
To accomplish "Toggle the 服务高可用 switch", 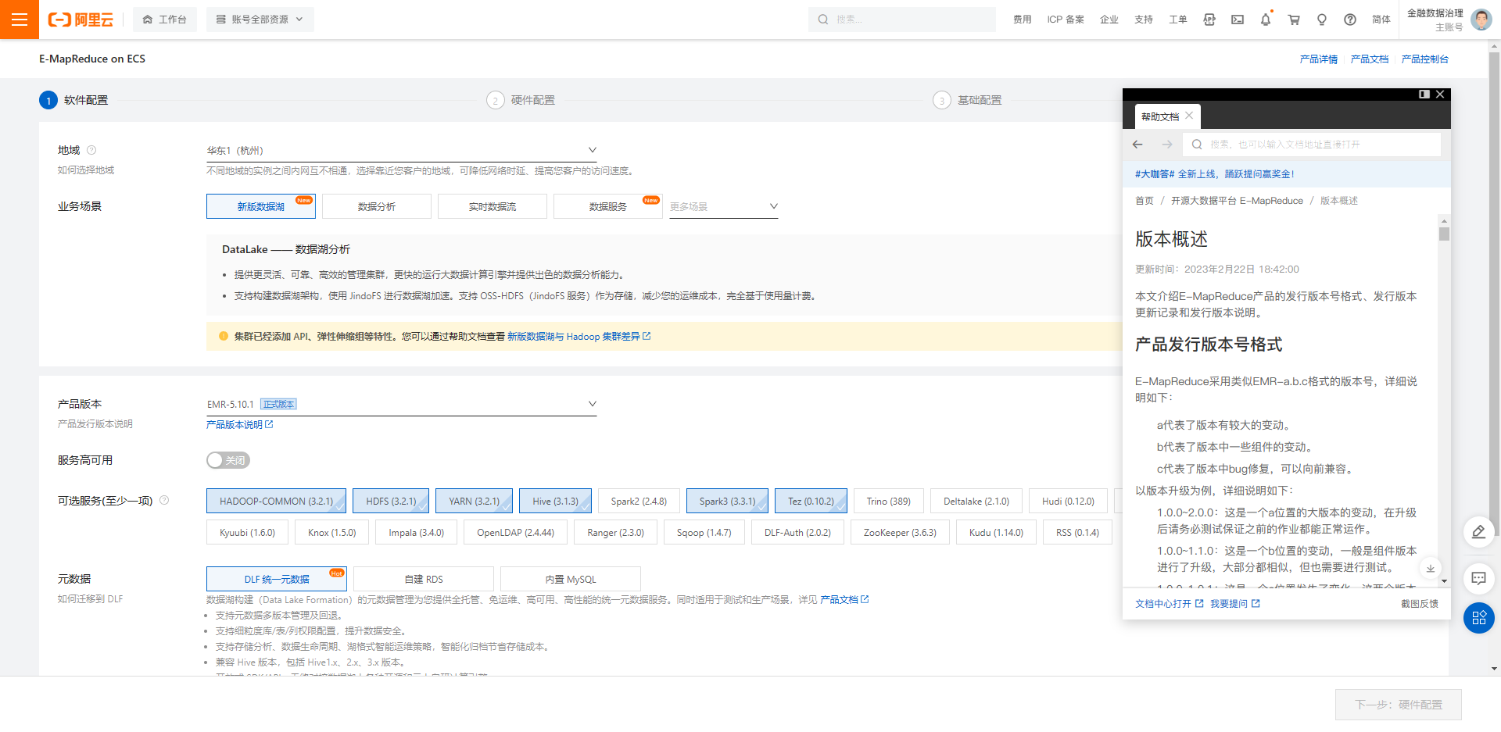I will (x=228, y=460).
